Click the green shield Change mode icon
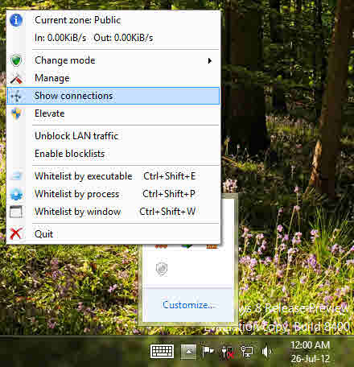The height and width of the screenshot is (367, 354). coord(16,60)
